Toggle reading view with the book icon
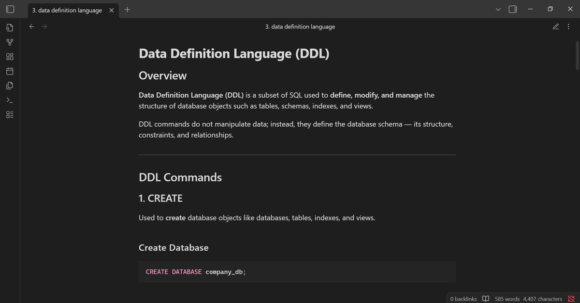Screen dimensions: 580x303 (x=486, y=299)
